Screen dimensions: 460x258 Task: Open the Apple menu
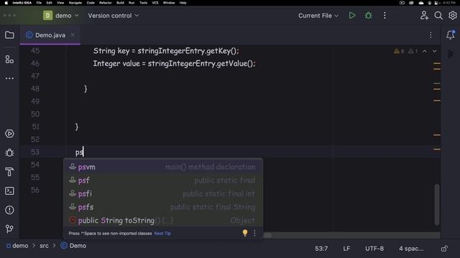coord(6,3)
